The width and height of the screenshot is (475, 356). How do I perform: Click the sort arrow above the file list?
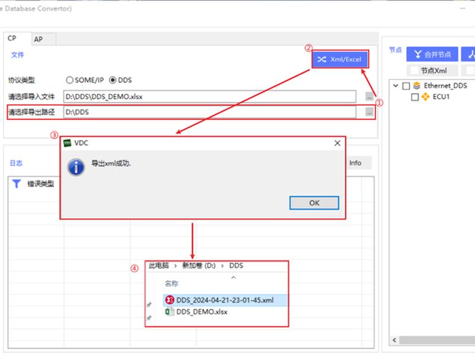pyautogui.click(x=233, y=277)
